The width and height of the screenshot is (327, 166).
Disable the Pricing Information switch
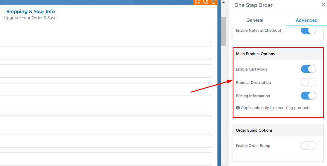coord(308,96)
